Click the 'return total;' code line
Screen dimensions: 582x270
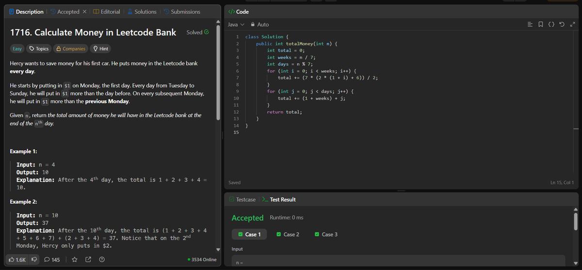(x=284, y=112)
